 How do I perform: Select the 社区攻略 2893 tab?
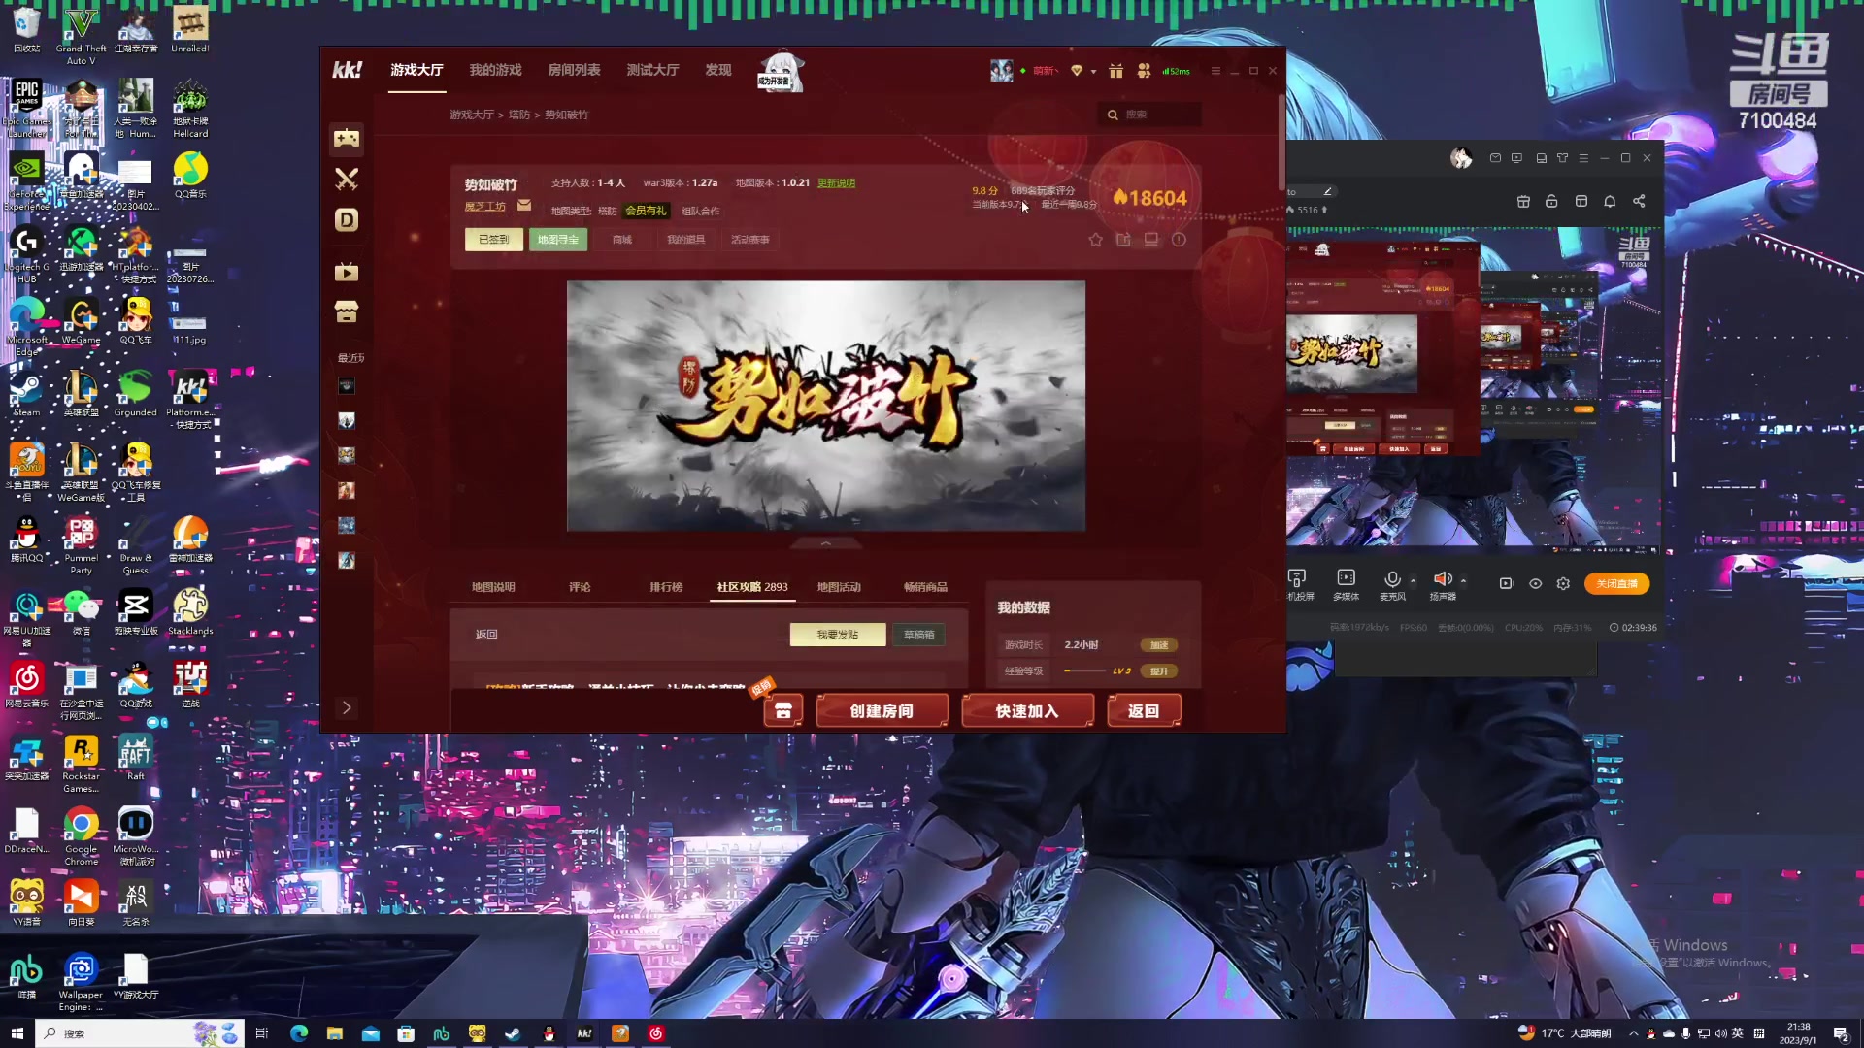pyautogui.click(x=752, y=587)
